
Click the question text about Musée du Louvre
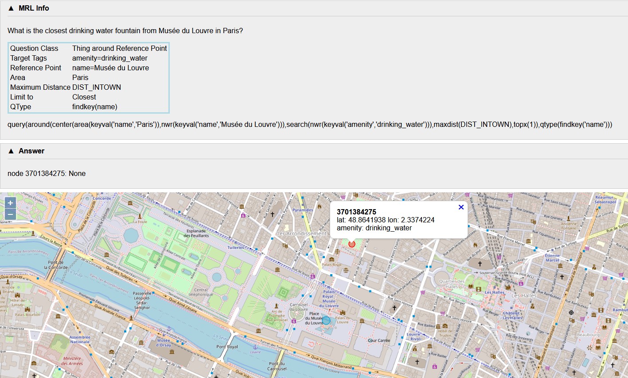click(125, 31)
